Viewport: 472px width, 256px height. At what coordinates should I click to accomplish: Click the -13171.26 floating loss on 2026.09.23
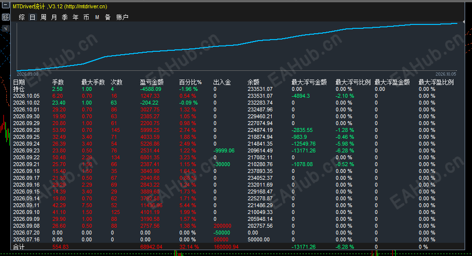pos(303,150)
